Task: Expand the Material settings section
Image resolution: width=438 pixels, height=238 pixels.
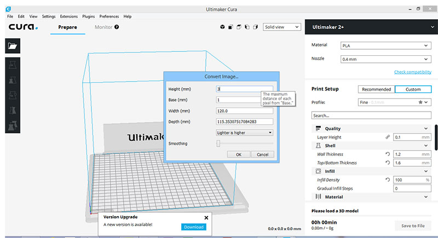Action: [426, 197]
